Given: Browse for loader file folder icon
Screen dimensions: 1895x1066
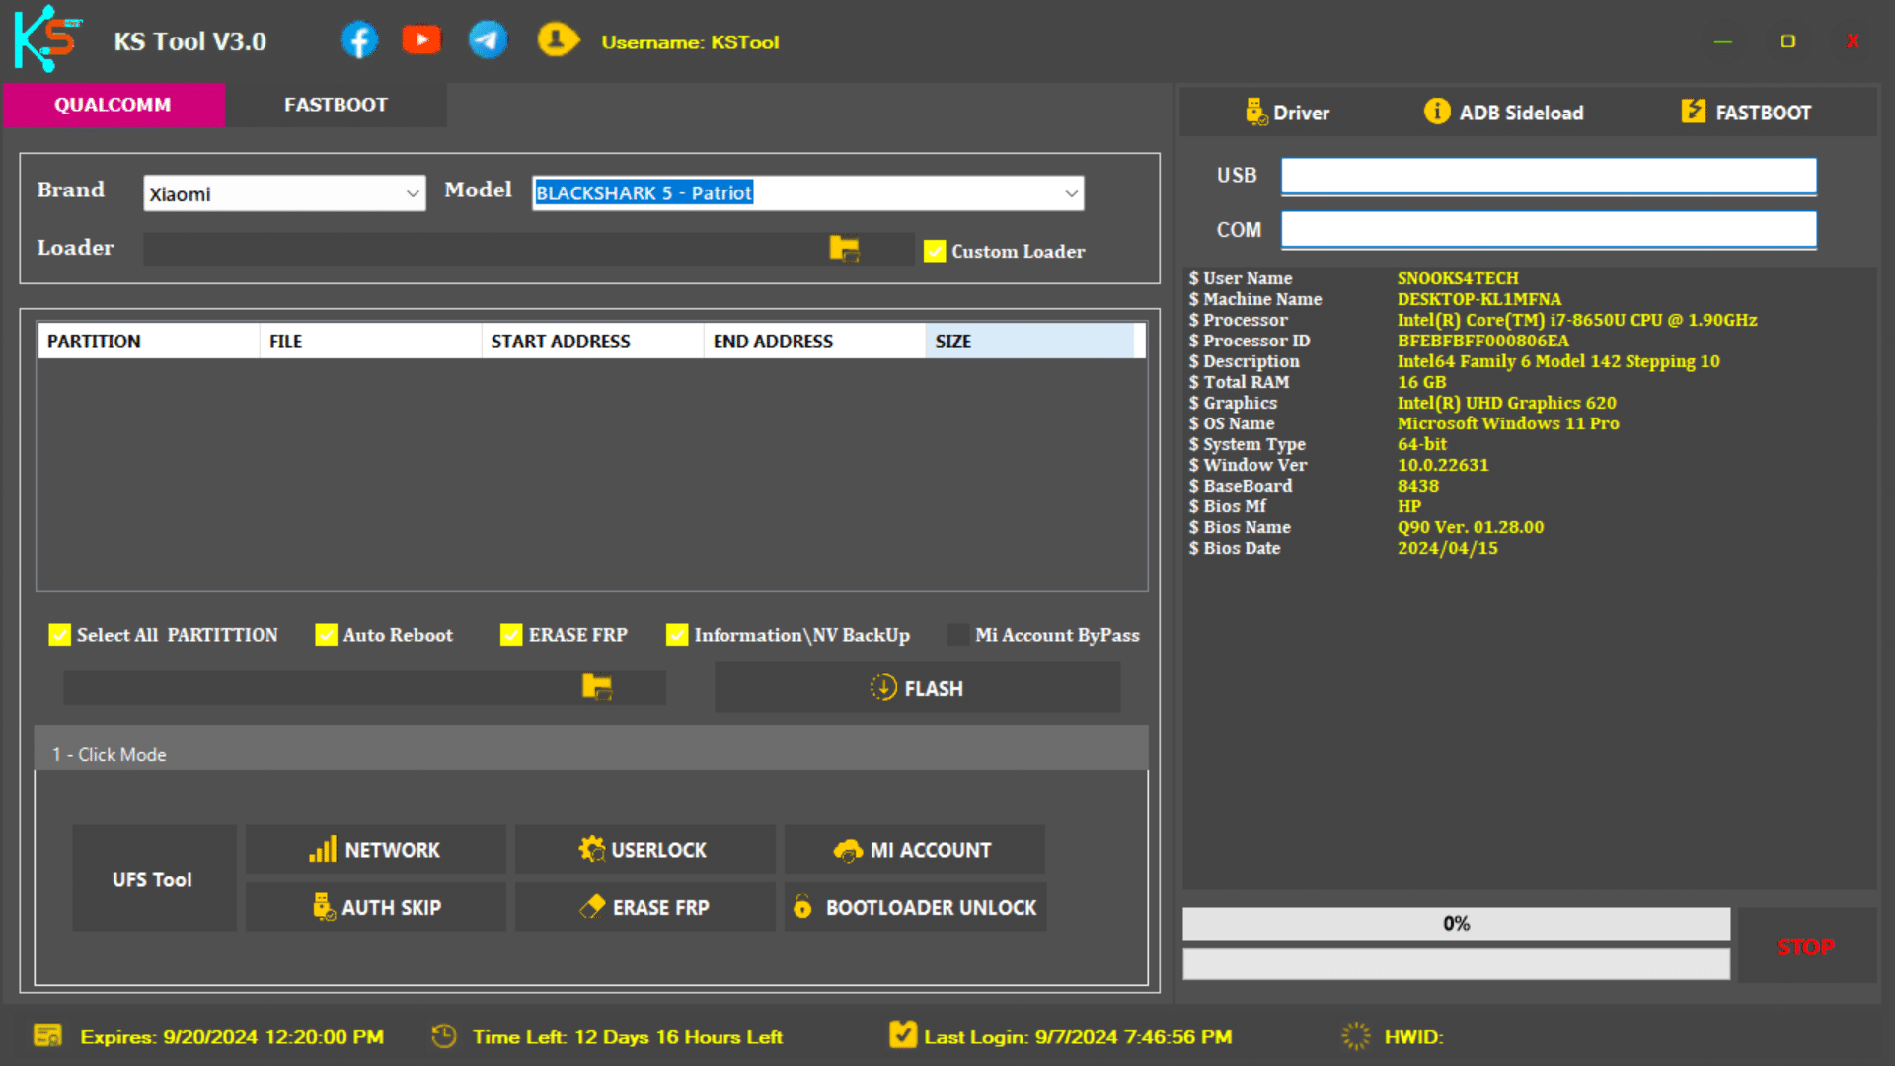Looking at the screenshot, I should coord(844,248).
